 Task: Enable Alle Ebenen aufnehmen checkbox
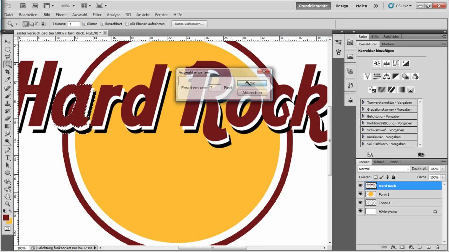click(127, 24)
